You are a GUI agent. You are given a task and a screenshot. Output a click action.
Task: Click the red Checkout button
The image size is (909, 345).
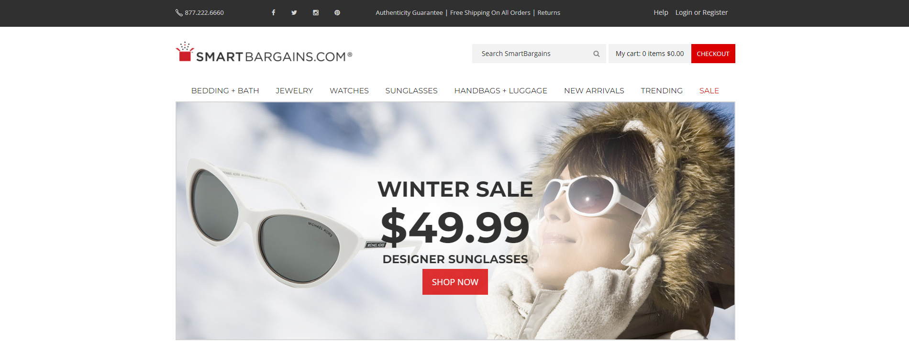pyautogui.click(x=713, y=54)
